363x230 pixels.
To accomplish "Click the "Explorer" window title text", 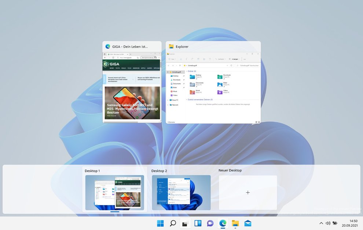I will click(x=182, y=47).
